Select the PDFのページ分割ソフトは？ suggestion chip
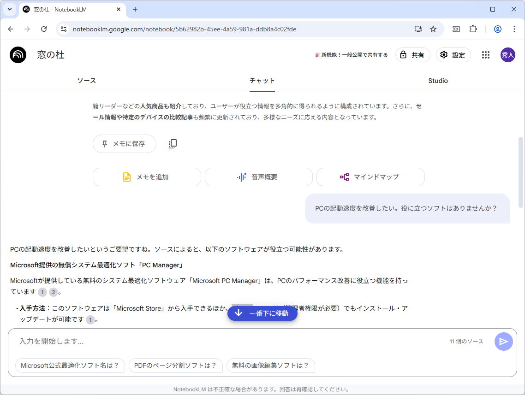The image size is (525, 395). click(175, 366)
